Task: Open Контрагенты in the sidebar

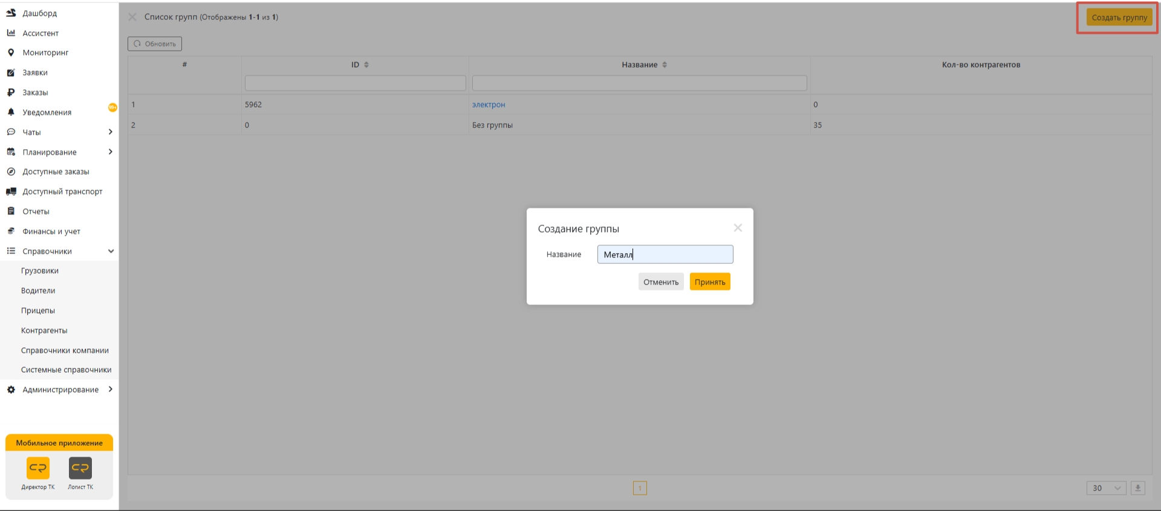Action: [44, 330]
